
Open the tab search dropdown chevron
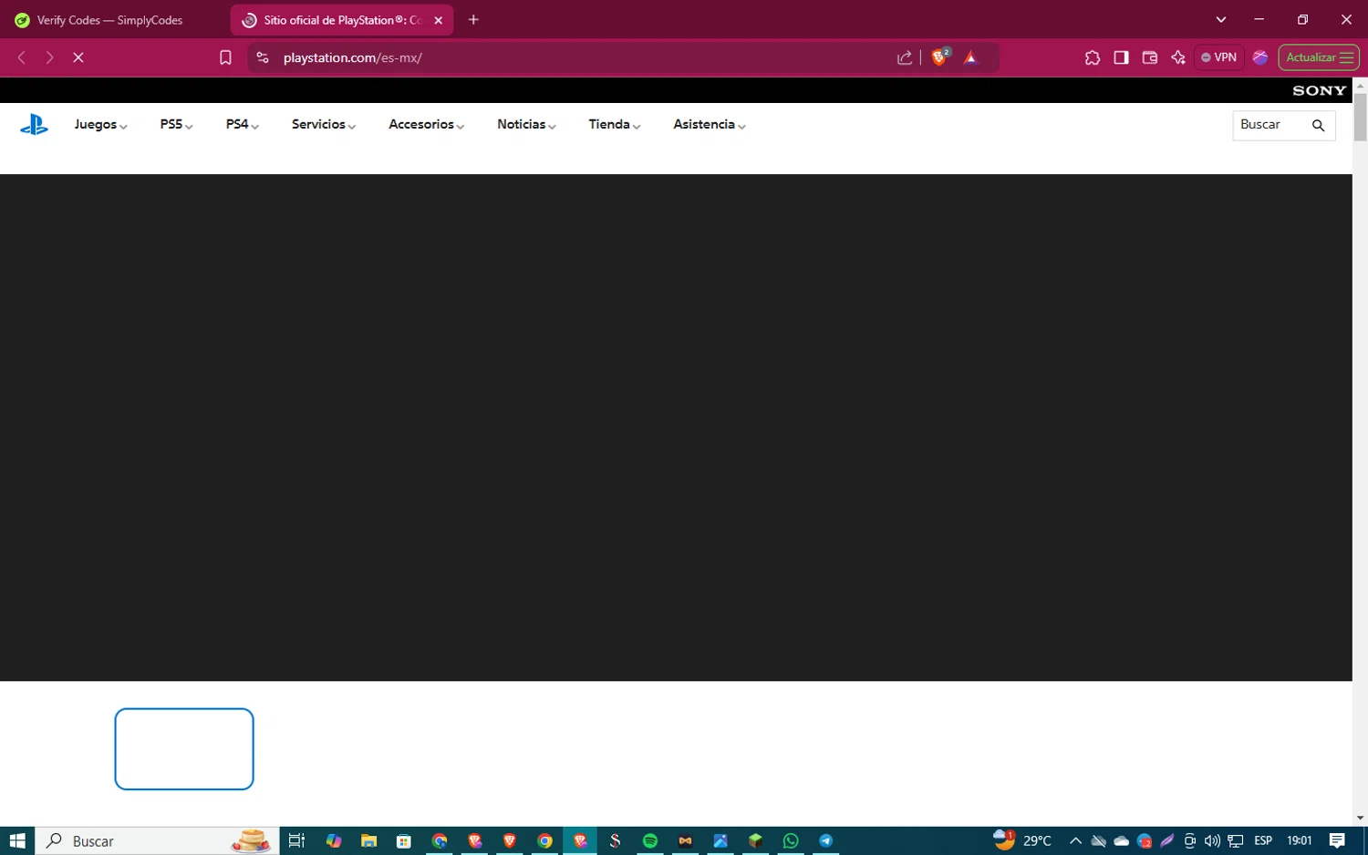point(1221,19)
